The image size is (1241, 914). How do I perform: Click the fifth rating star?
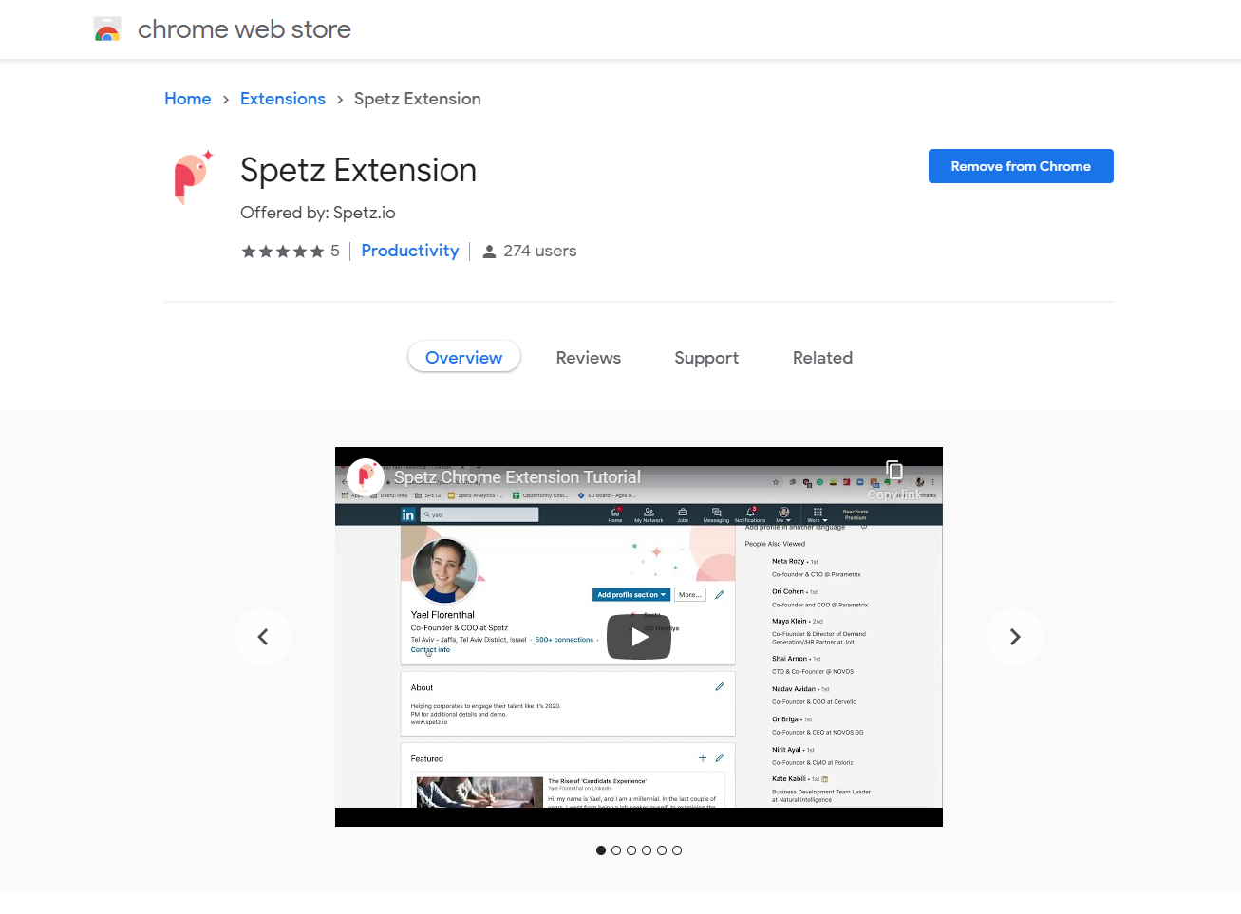coord(317,251)
